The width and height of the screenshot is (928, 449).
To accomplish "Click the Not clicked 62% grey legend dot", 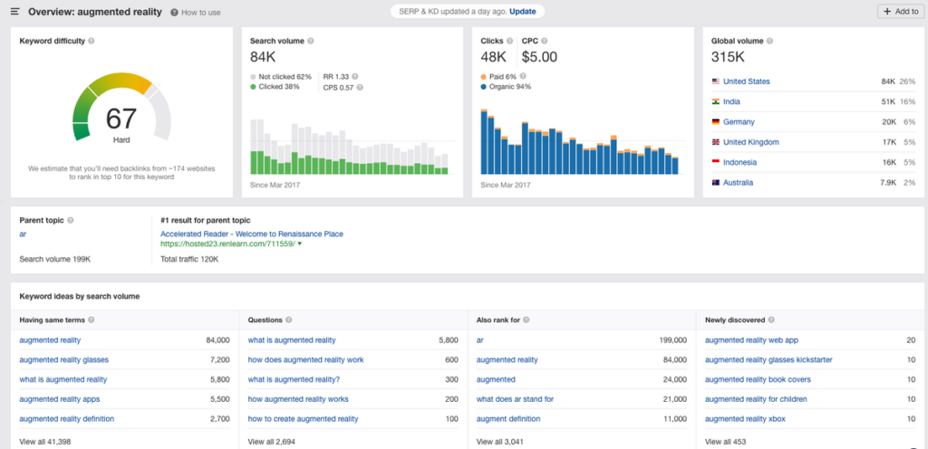I will (x=253, y=77).
